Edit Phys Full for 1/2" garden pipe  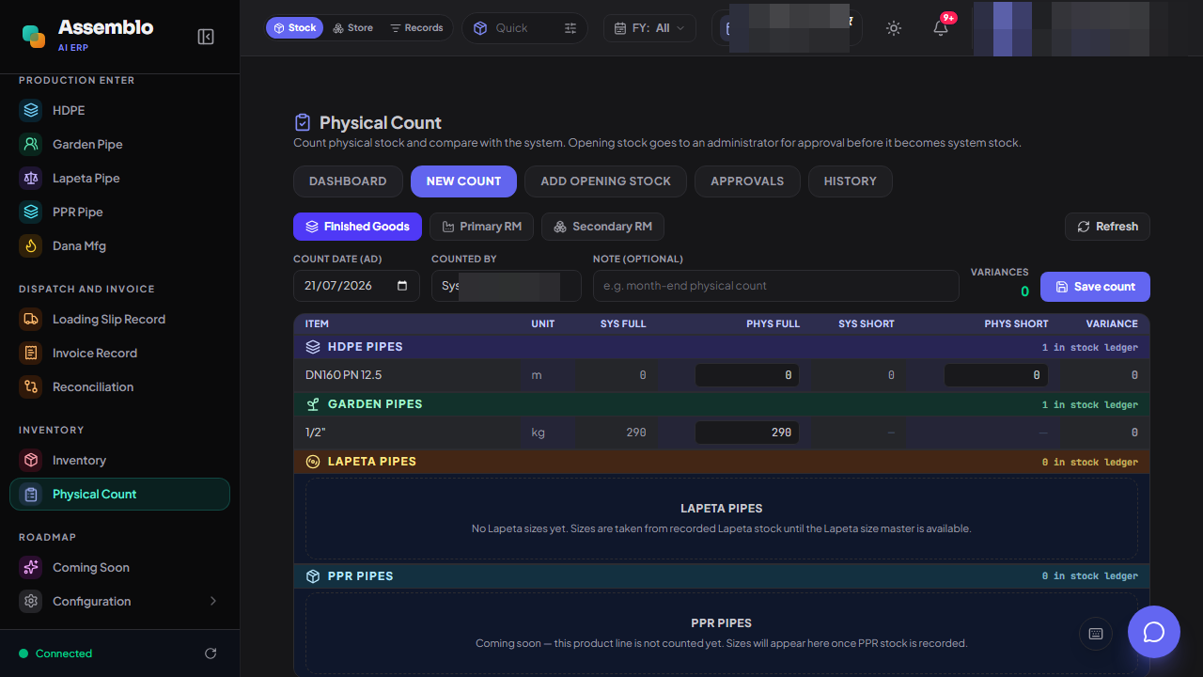pyautogui.click(x=747, y=433)
